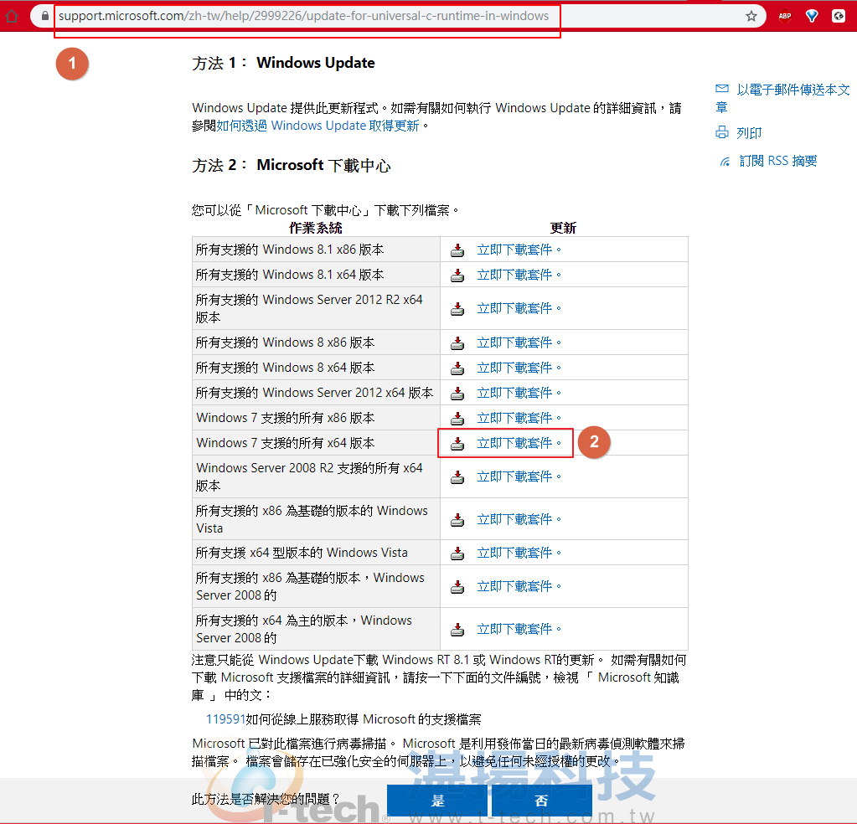Bookmark the page using the star icon
Viewport: 857px width, 824px height.
[x=751, y=15]
